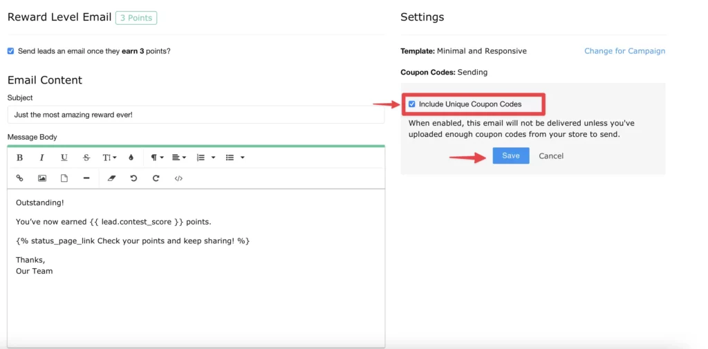Click the 3 Points badge
Screen dimensions: 708x349
136,18
